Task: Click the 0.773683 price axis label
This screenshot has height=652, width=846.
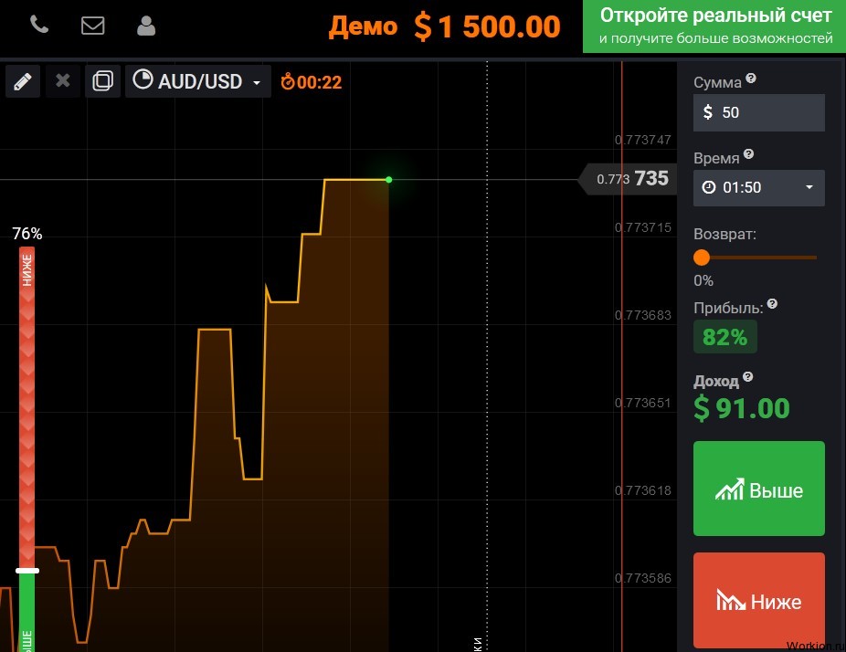Action: pos(643,315)
